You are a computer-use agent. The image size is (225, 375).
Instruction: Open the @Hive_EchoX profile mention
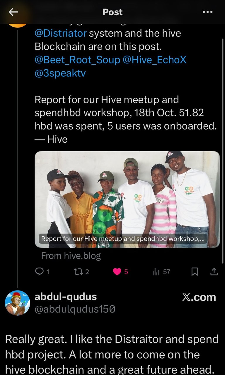[x=155, y=60]
